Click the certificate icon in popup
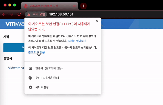 point(30,68)
